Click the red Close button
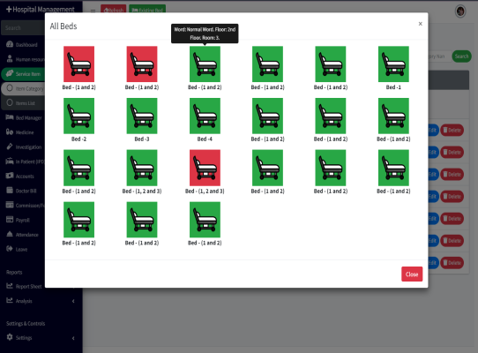Viewport: 478px width, 353px height. (x=412, y=274)
